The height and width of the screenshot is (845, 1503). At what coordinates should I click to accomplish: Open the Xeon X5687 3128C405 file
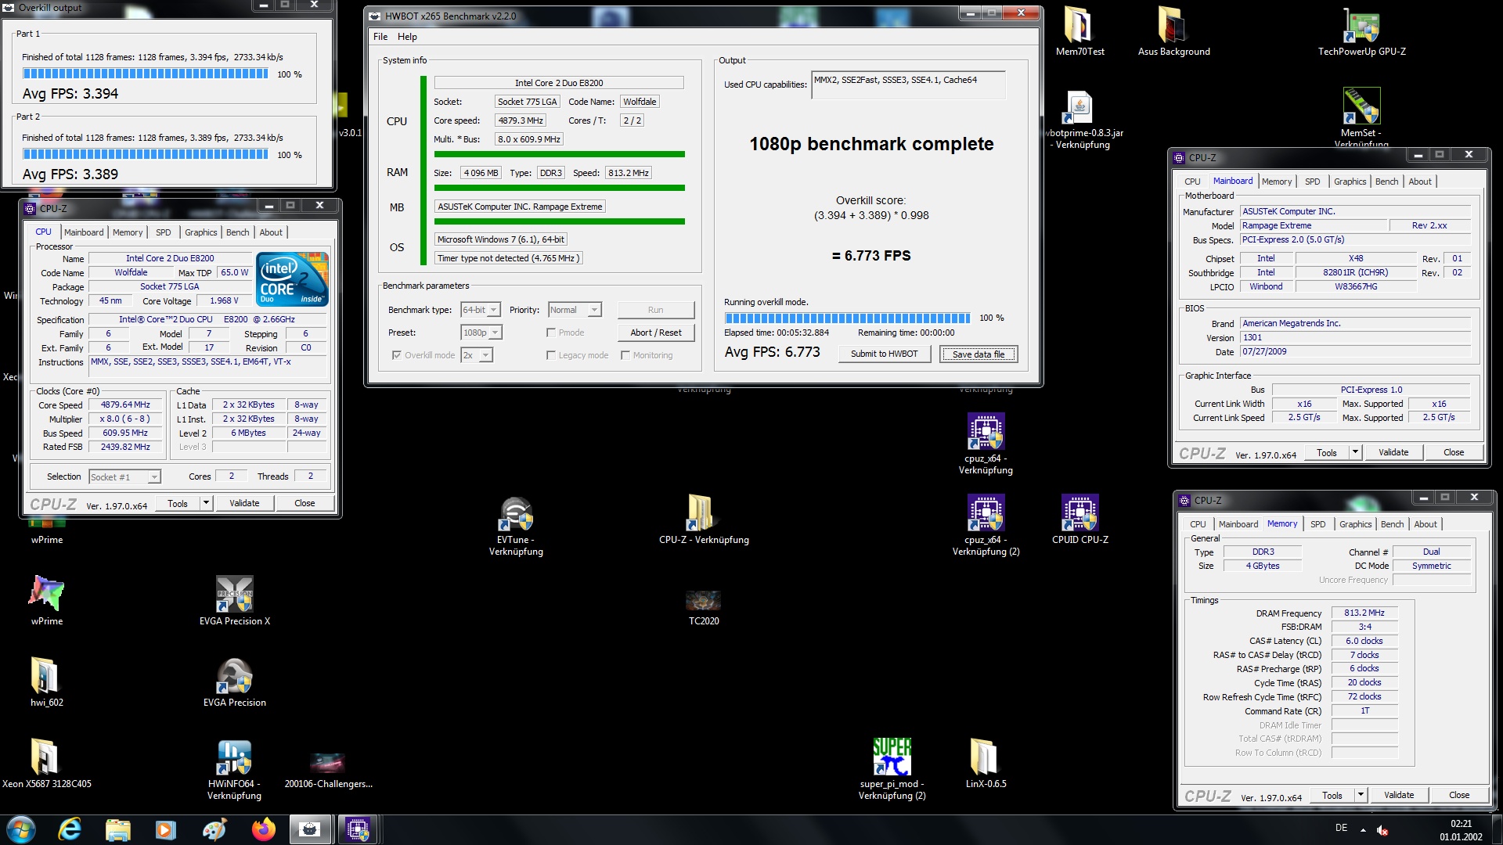45,757
